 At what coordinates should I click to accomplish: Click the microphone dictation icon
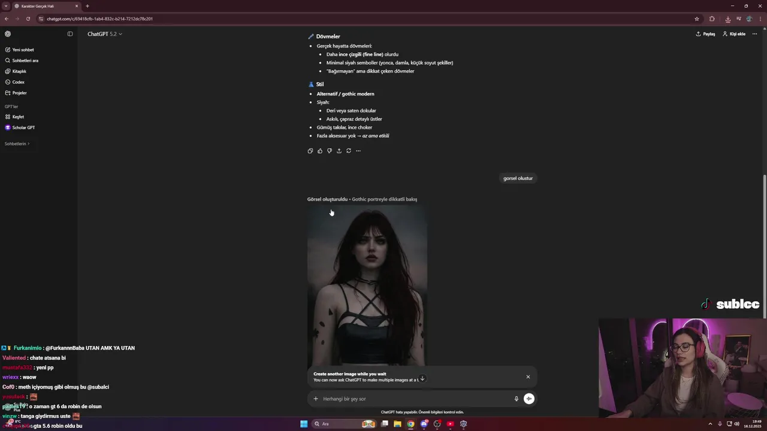(x=516, y=399)
